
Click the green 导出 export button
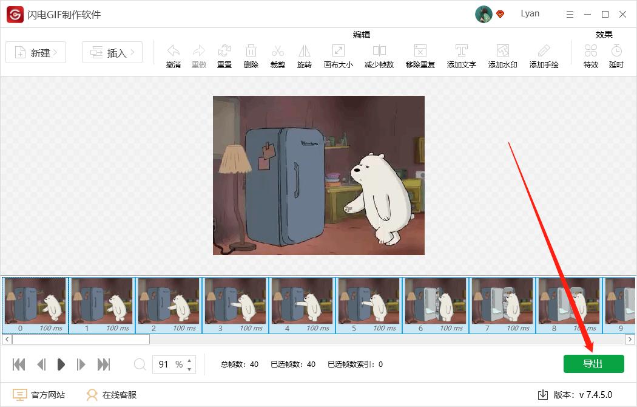(593, 363)
